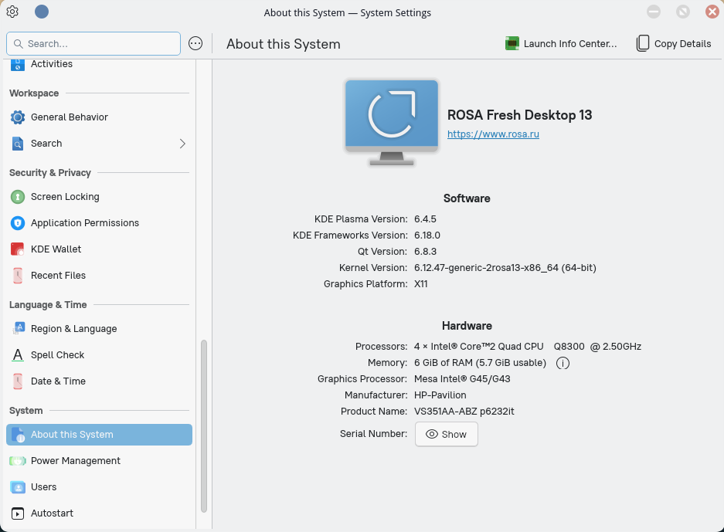Open the Autostart settings page
This screenshot has height=532, width=724.
[x=52, y=513]
